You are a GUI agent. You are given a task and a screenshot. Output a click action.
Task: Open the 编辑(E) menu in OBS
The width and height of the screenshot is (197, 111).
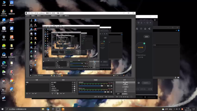(34, 16)
